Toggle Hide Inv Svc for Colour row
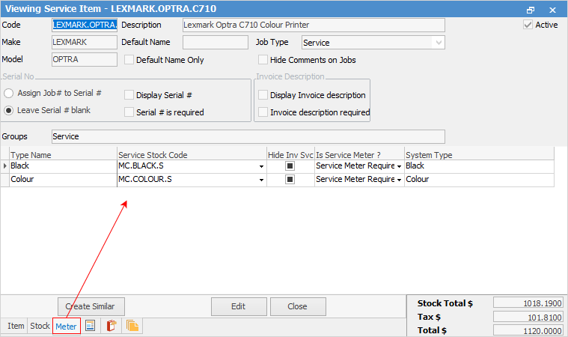568x337 pixels. pyautogui.click(x=290, y=180)
